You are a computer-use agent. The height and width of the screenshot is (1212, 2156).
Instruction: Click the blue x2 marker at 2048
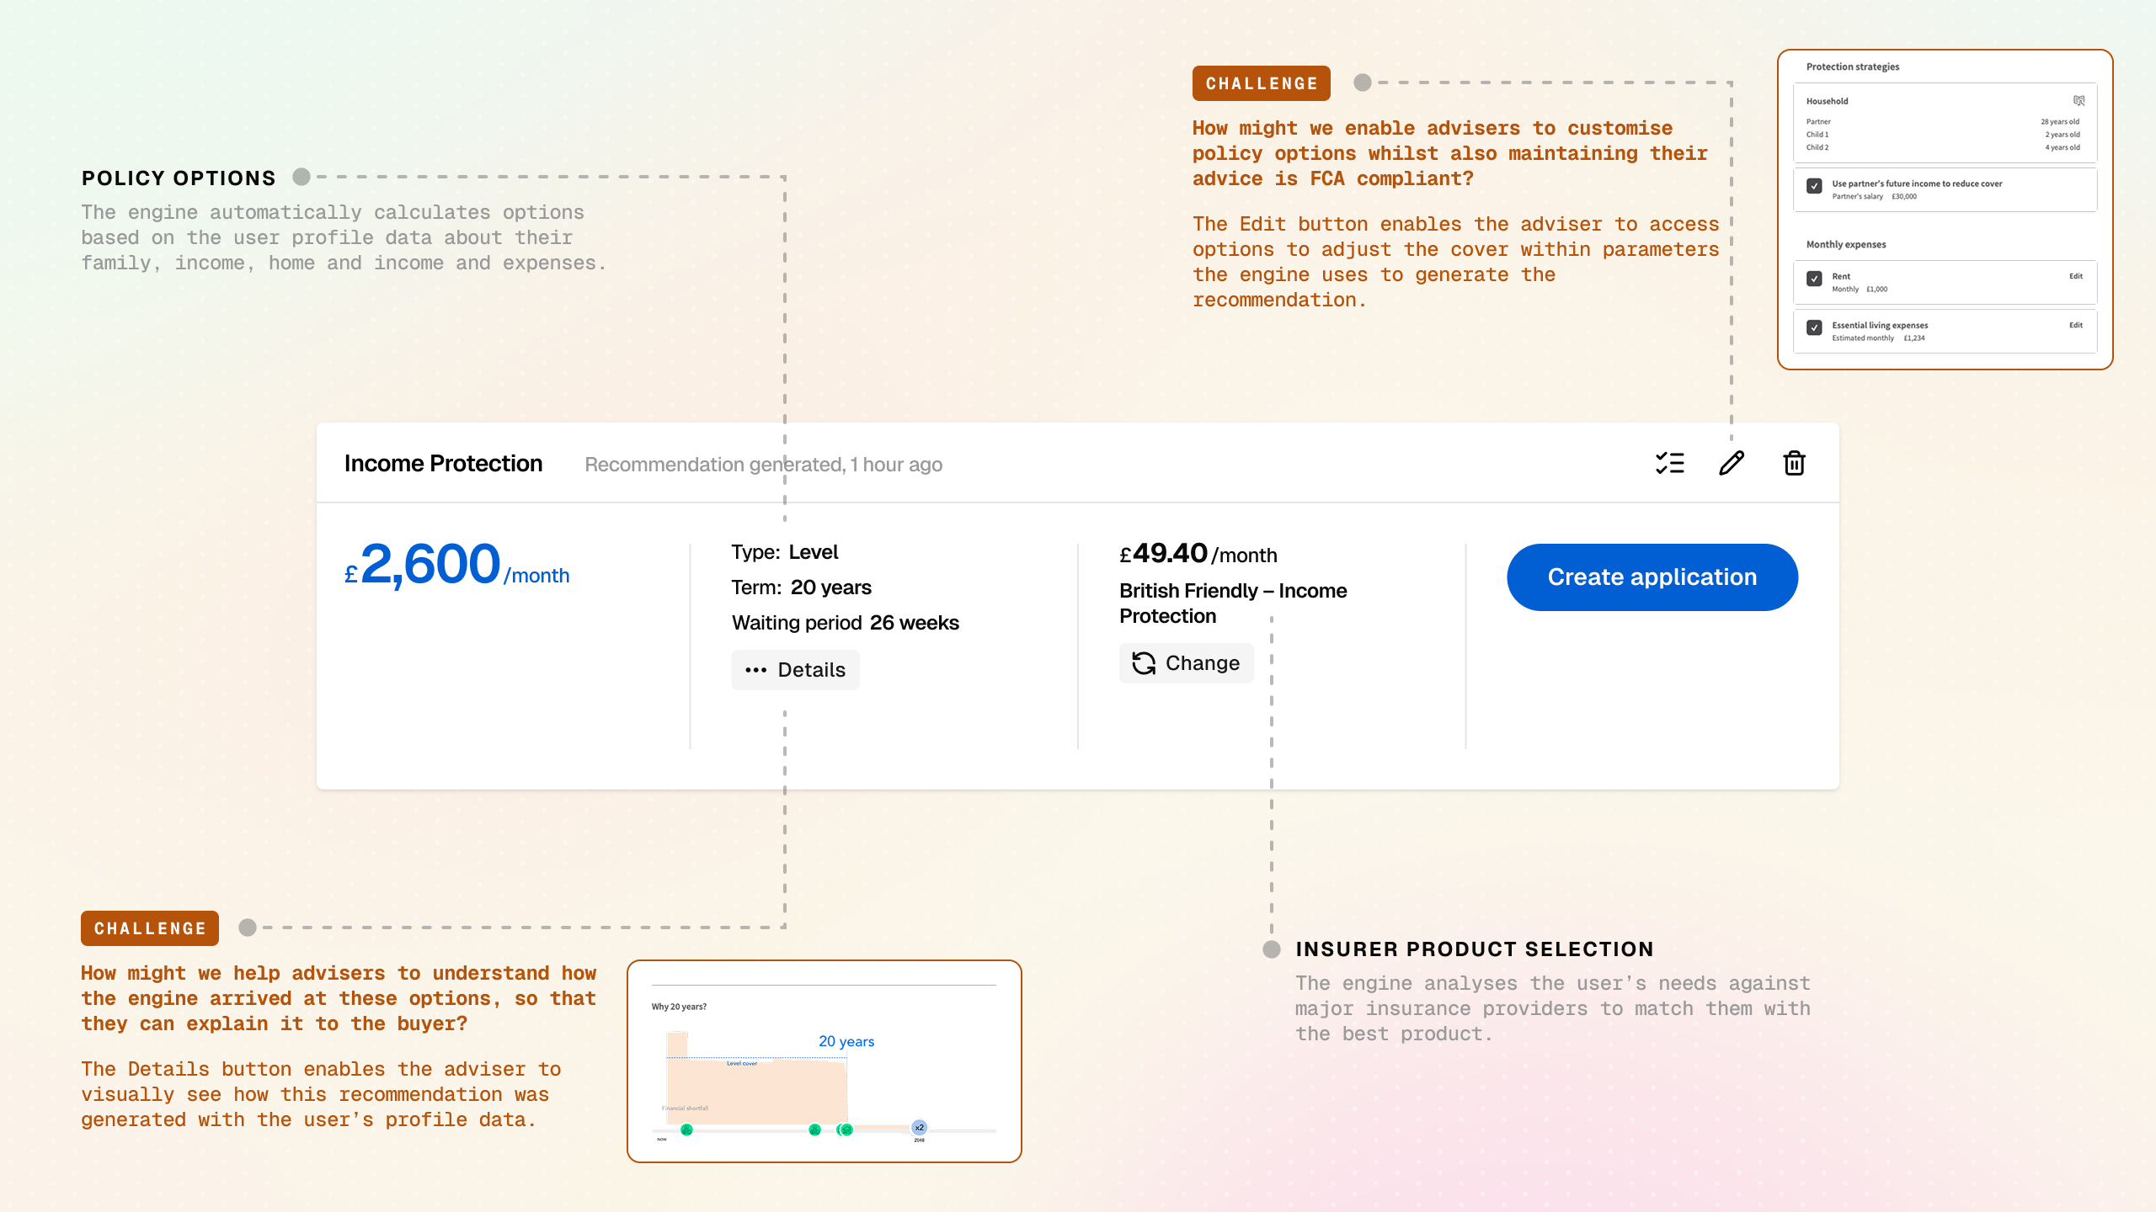tap(919, 1127)
